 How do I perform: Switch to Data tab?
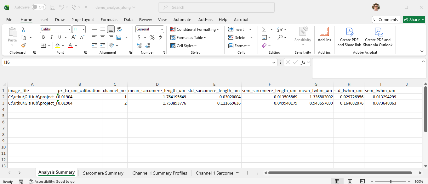(x=128, y=19)
